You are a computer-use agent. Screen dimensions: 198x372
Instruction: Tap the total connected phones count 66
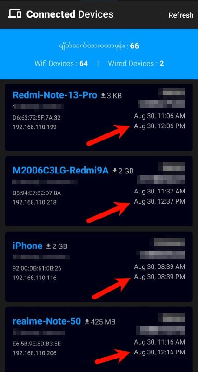tap(134, 46)
